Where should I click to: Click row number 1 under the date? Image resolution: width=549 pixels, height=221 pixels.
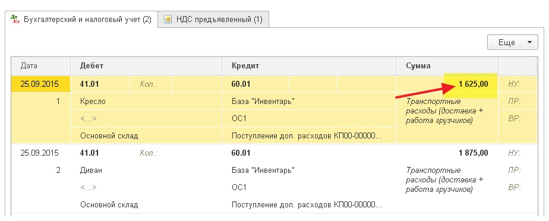tap(58, 102)
